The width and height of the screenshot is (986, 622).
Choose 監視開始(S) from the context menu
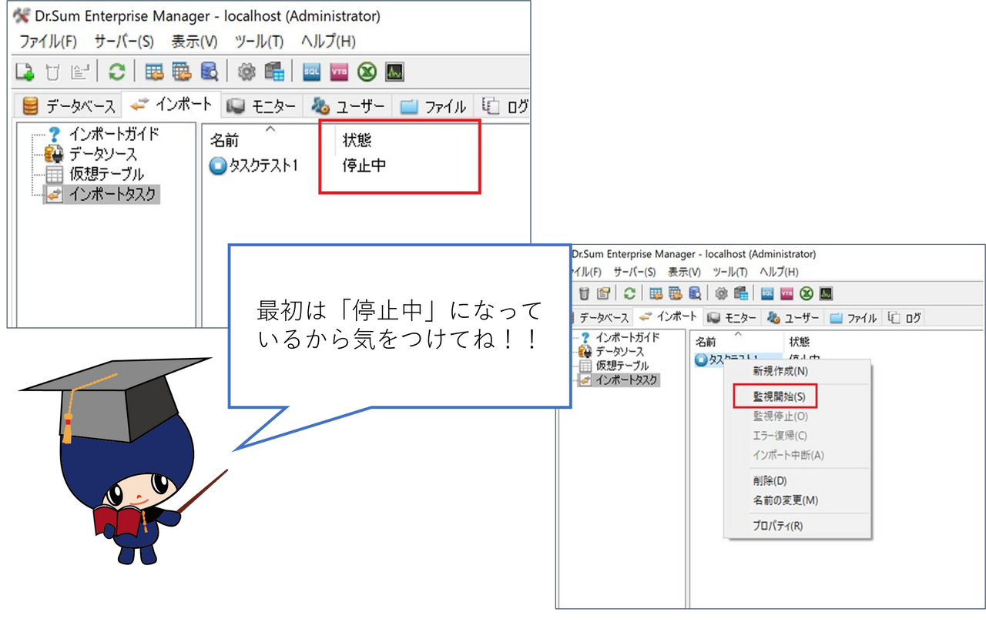[779, 397]
